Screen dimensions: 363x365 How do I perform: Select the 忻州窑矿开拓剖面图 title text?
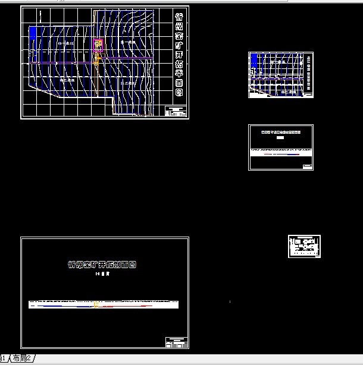click(102, 265)
